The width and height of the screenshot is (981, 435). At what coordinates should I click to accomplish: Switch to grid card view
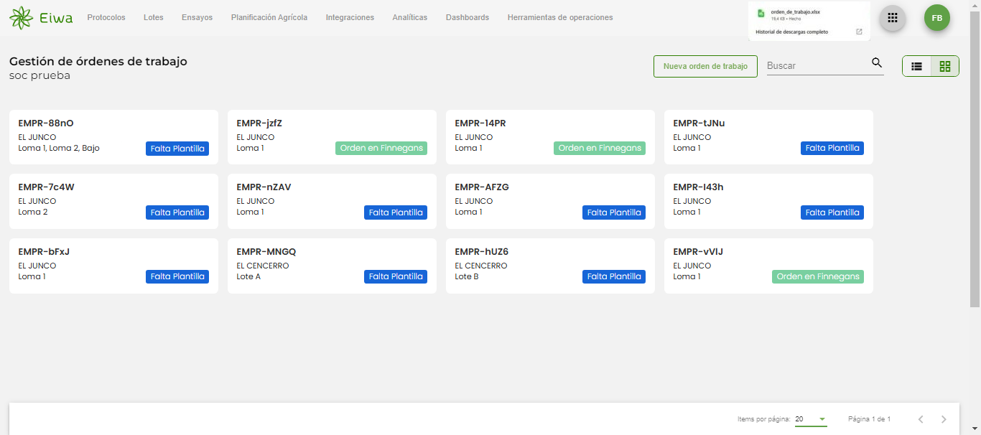[945, 66]
